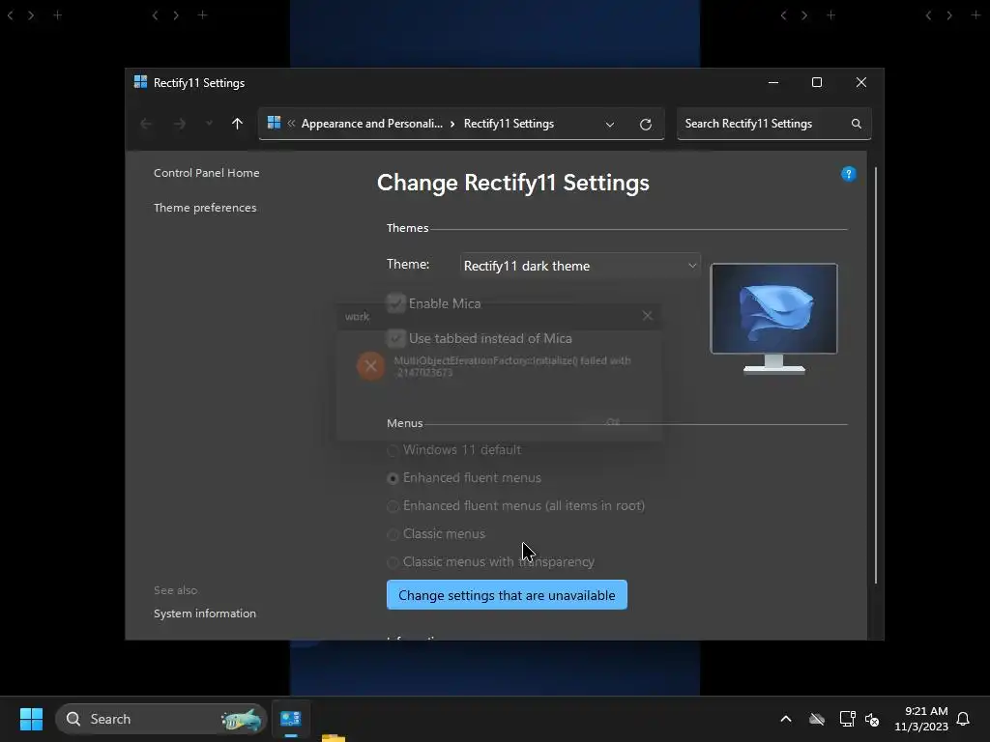Open the clock showing 9:21 AM
Screen dimensions: 990x742
tap(921, 719)
